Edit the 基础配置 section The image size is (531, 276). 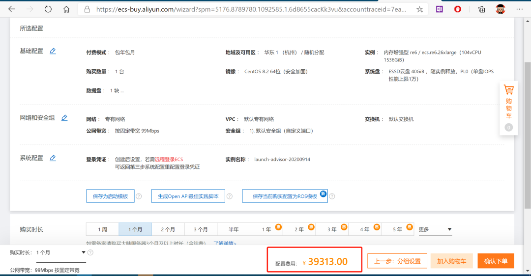[53, 51]
